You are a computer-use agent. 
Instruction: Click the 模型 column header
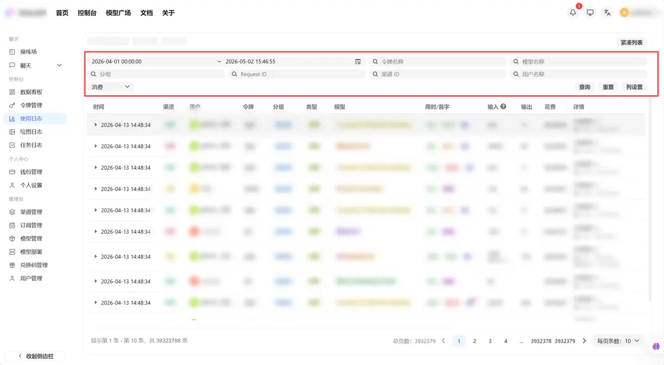click(x=340, y=107)
